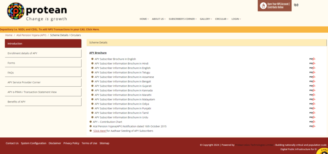Open PDF icon for Information Brochure in Hindi
This screenshot has height=154, width=328.
(x=312, y=64)
